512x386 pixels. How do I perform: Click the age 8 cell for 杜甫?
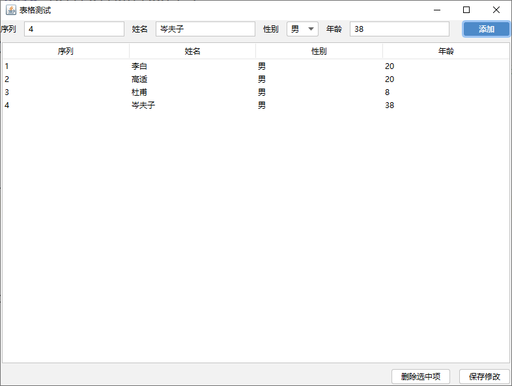(x=446, y=92)
